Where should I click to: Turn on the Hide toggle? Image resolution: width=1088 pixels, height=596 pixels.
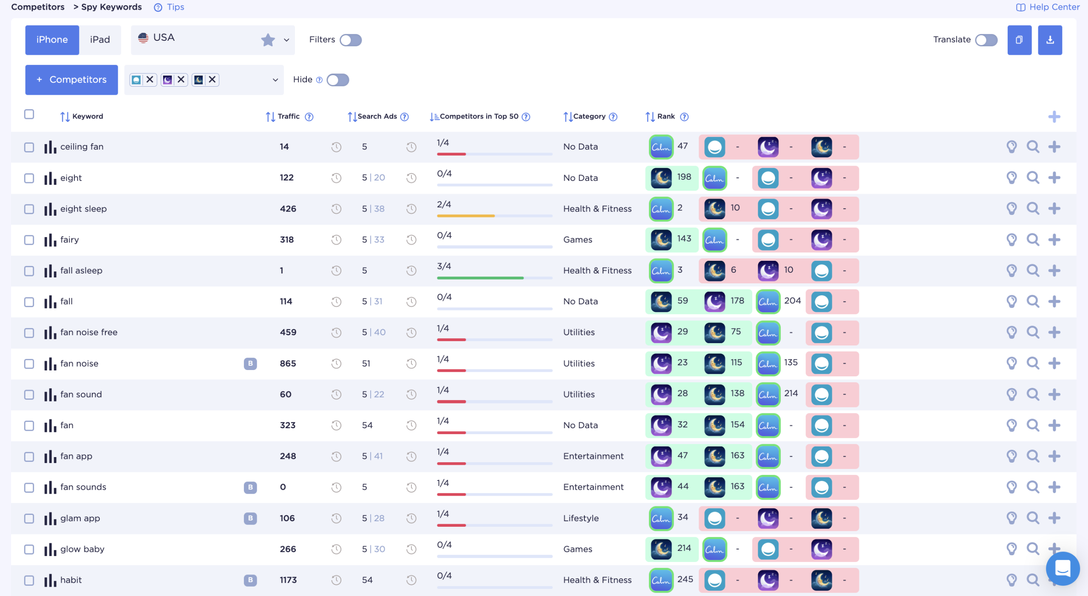point(338,80)
